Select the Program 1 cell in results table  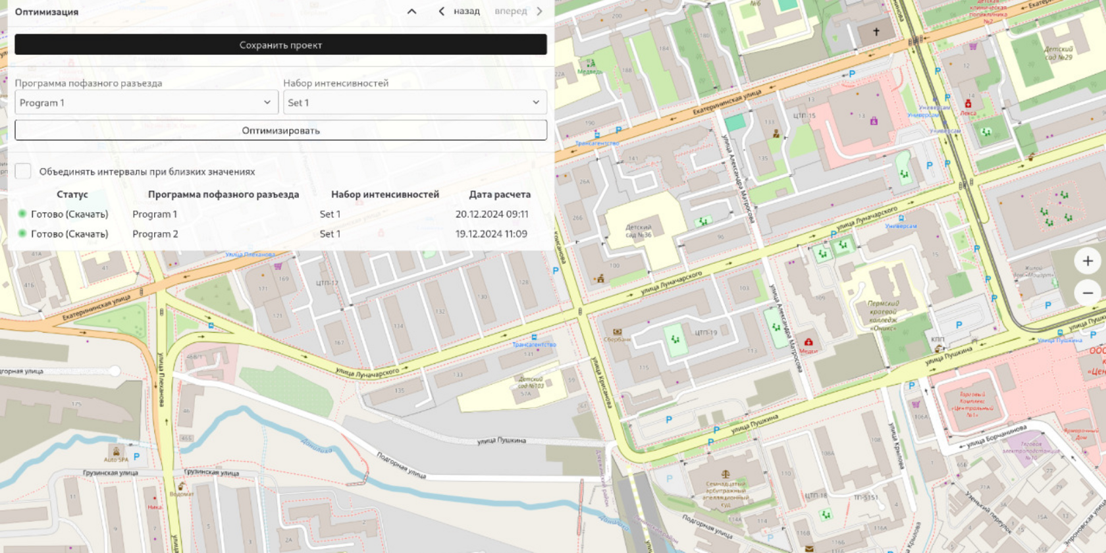point(155,214)
